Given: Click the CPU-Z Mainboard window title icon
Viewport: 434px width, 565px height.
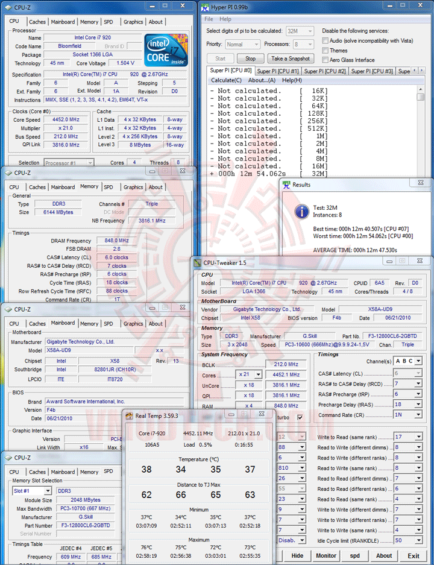Looking at the screenshot, I should pyautogui.click(x=8, y=309).
